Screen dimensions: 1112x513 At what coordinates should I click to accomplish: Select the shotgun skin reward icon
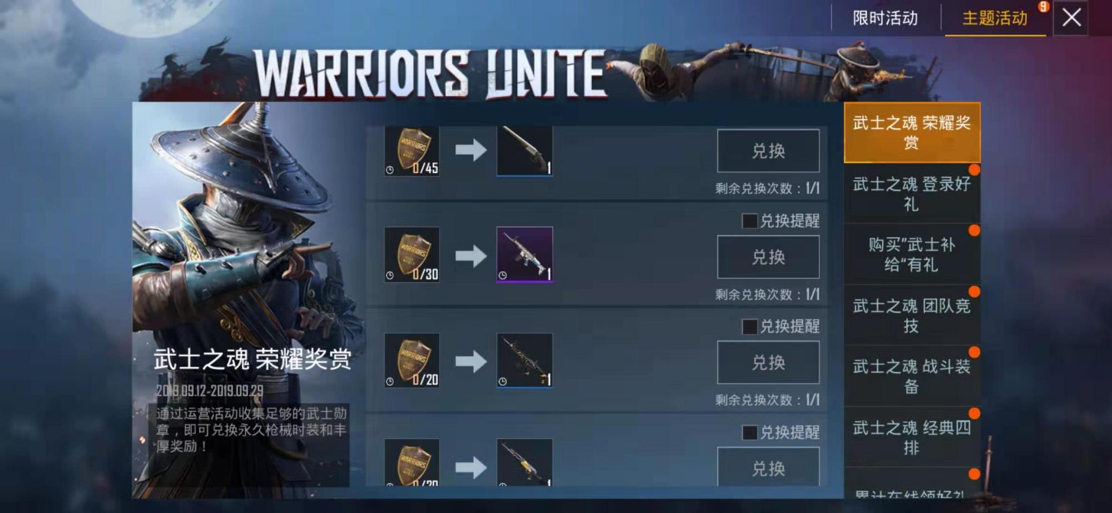(x=524, y=151)
